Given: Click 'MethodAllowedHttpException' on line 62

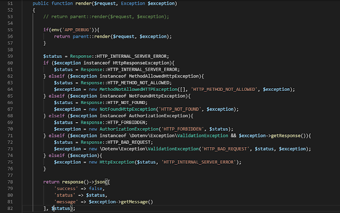Looking at the screenshot, I should [x=164, y=76].
